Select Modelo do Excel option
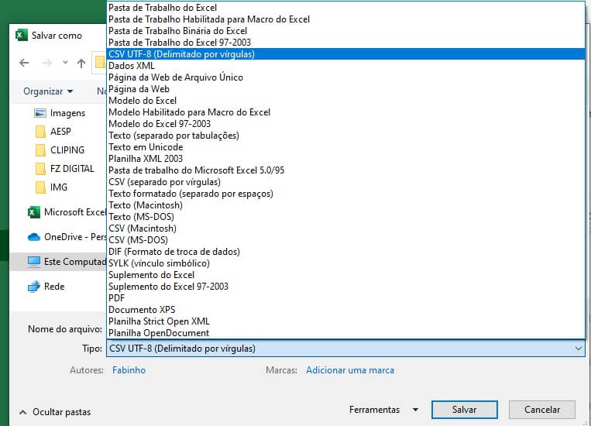591x426 pixels. pyautogui.click(x=345, y=101)
